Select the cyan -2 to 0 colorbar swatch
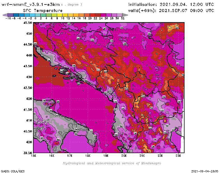Viewport: 224px width, 173px height. point(32,15)
